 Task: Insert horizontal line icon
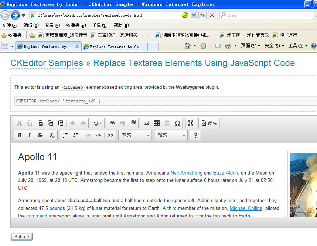pos(167,123)
